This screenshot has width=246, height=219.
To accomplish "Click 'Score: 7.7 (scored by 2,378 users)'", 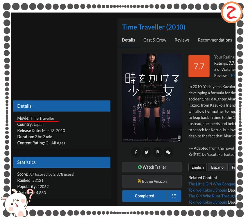I will coord(46,174).
